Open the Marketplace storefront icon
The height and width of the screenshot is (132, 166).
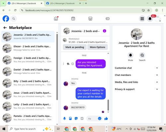[90, 18]
